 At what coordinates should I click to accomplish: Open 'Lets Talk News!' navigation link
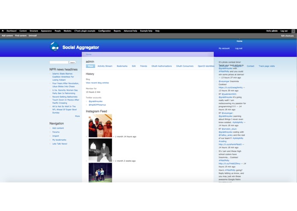(60, 144)
